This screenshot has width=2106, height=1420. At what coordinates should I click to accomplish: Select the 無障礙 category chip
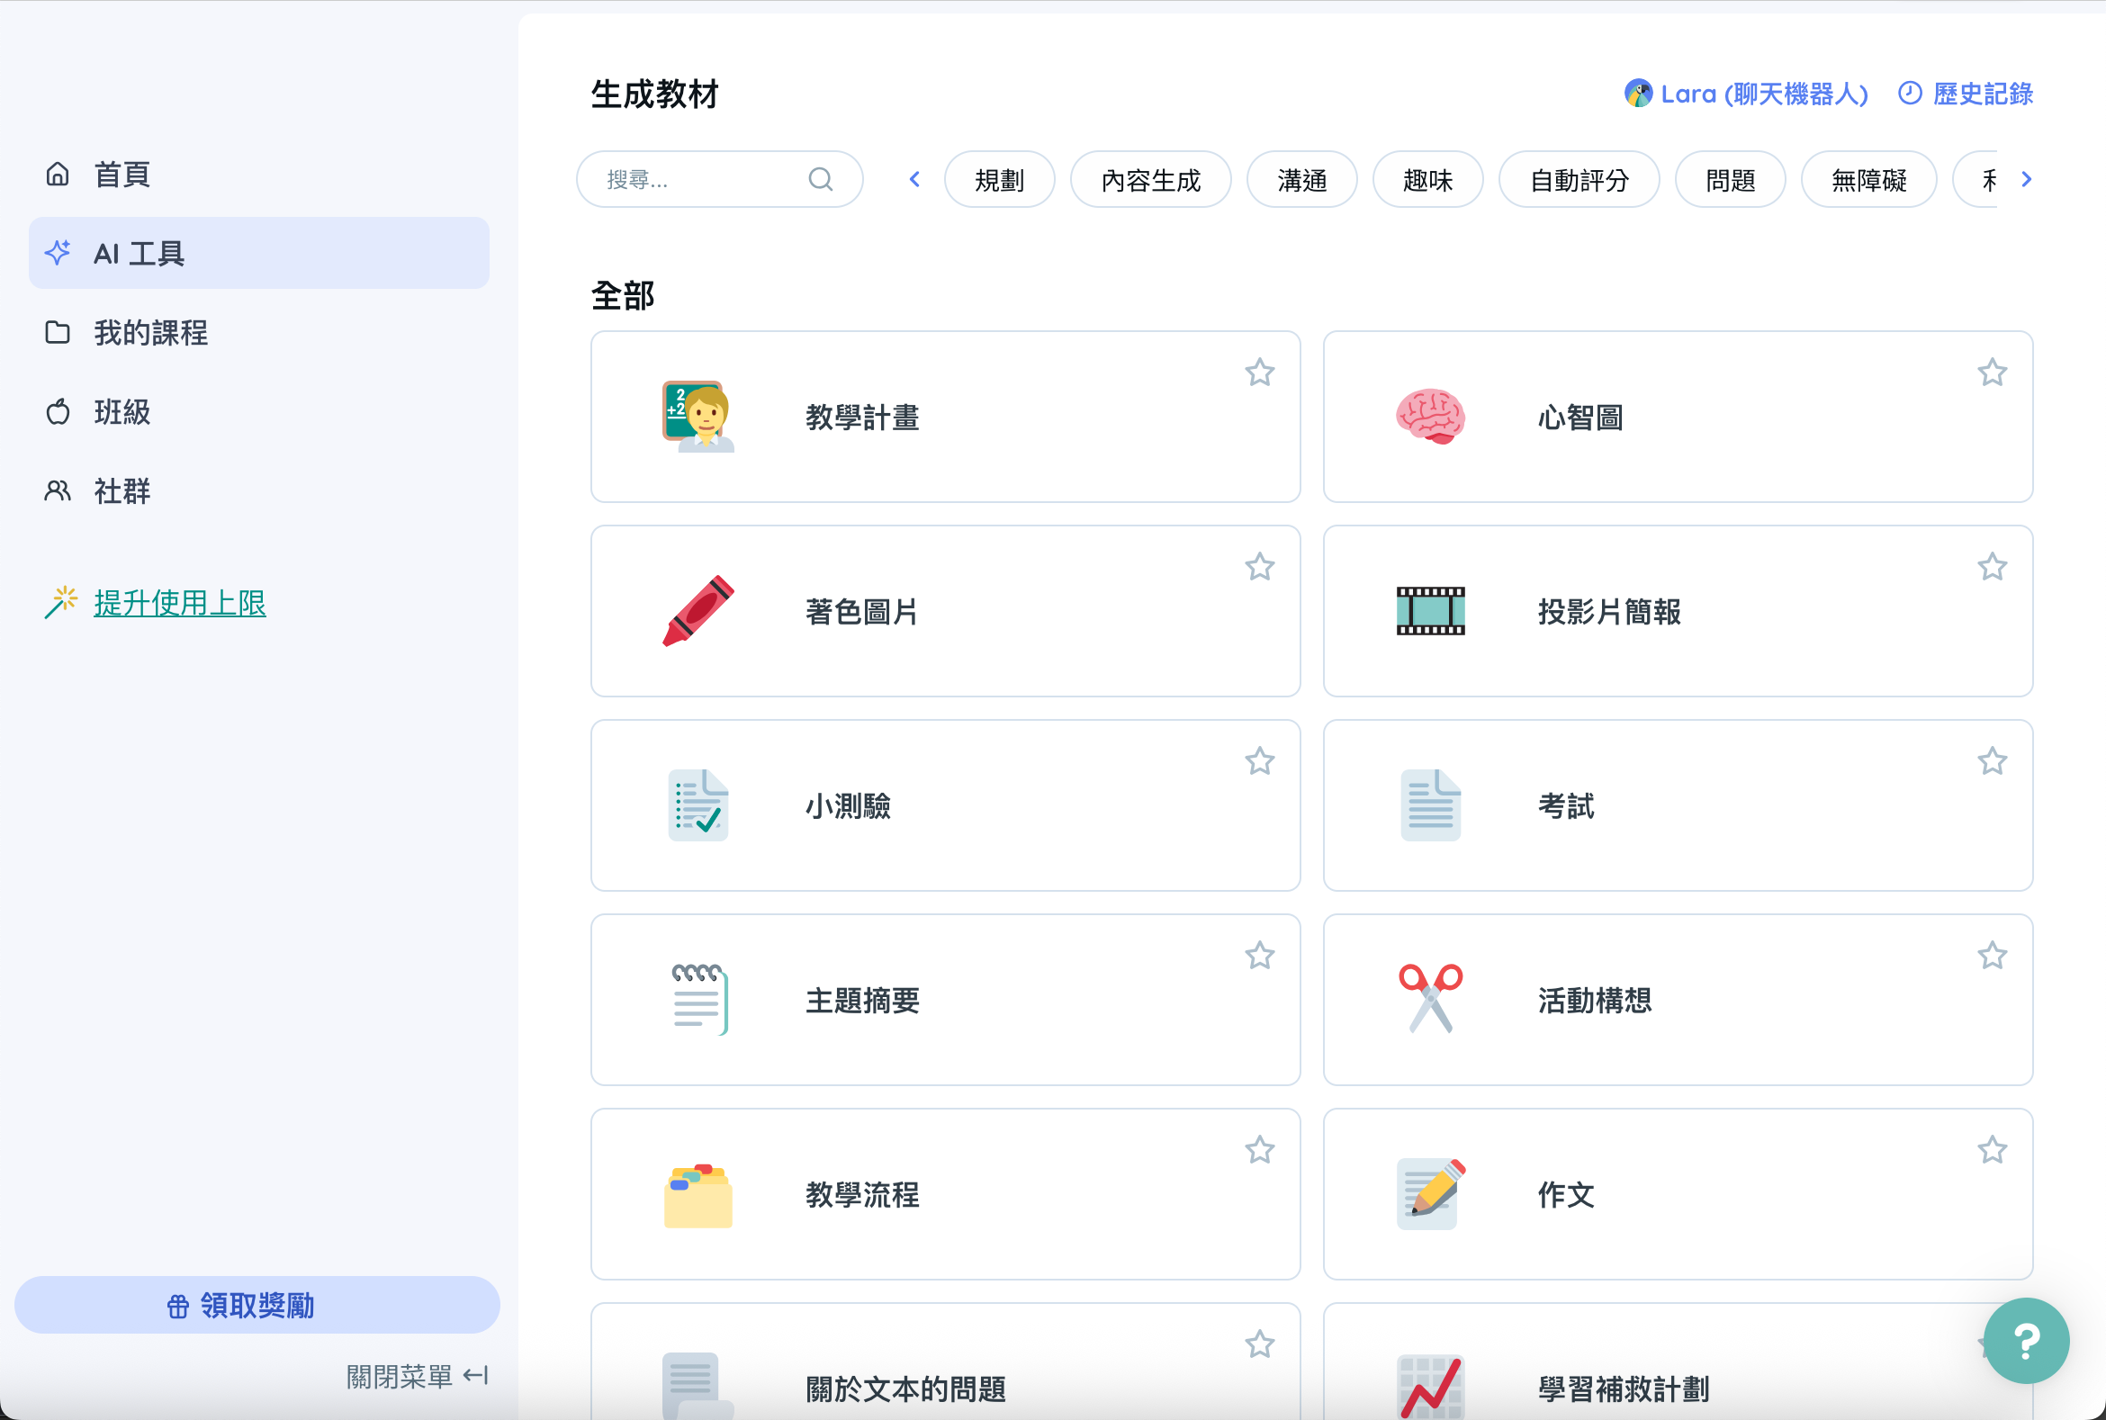point(1868,179)
